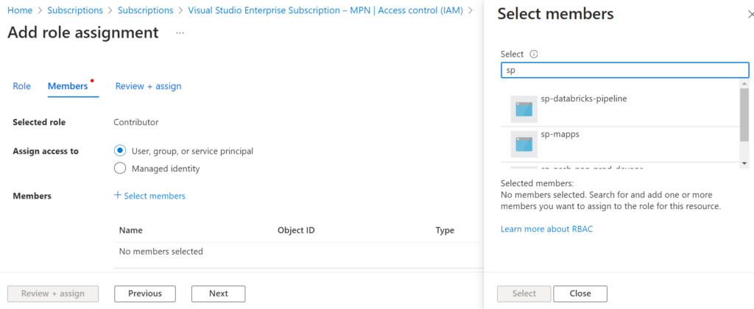This screenshot has height=309, width=754.
Task: Go to the Review + assign tab
Action: [x=148, y=86]
